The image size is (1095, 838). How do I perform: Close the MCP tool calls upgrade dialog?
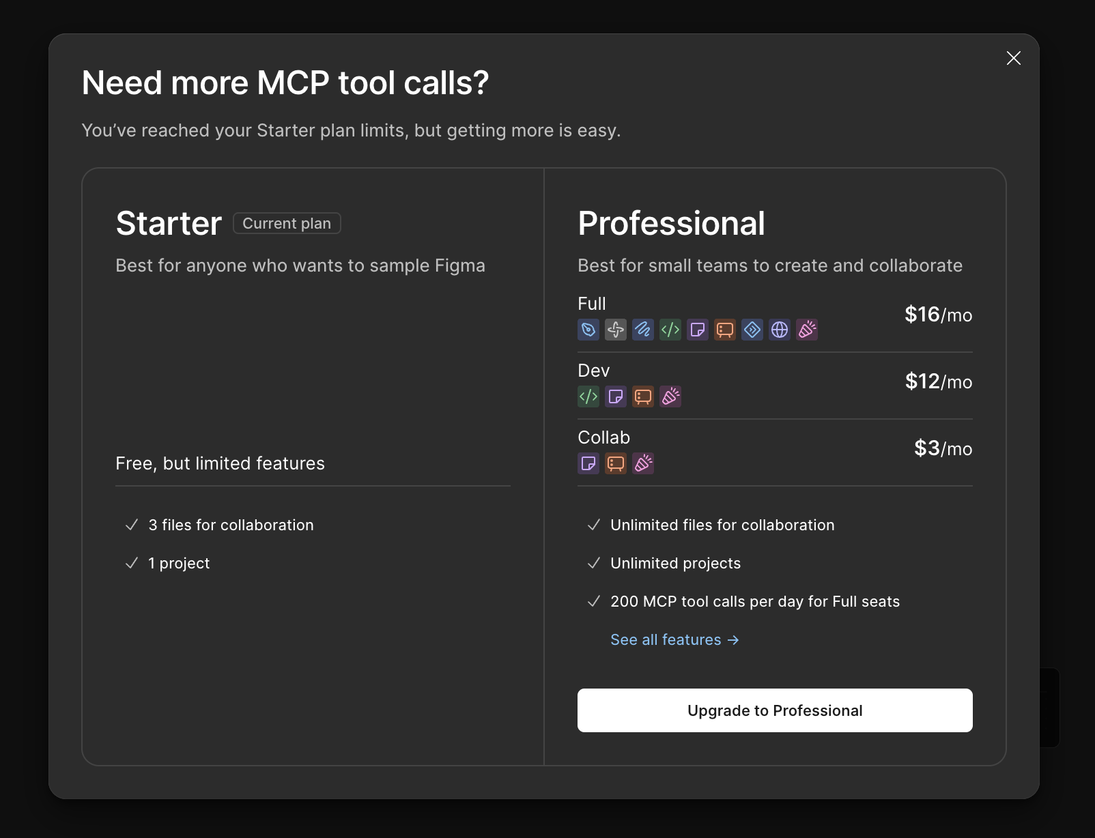[x=1014, y=58]
